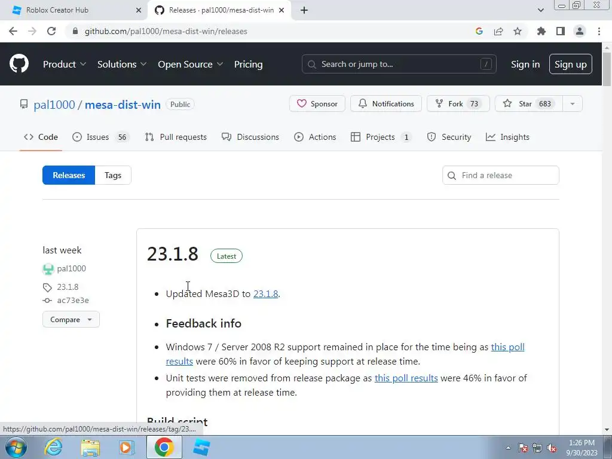Show hidden system tray icons
The width and height of the screenshot is (612, 459).
[508, 448]
